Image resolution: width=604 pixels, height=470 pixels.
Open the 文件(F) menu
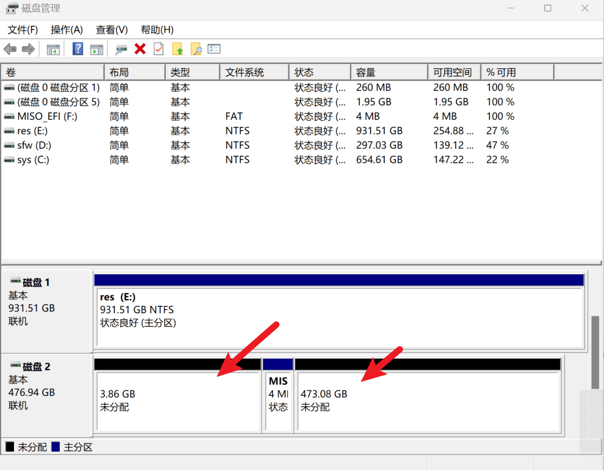(x=22, y=30)
